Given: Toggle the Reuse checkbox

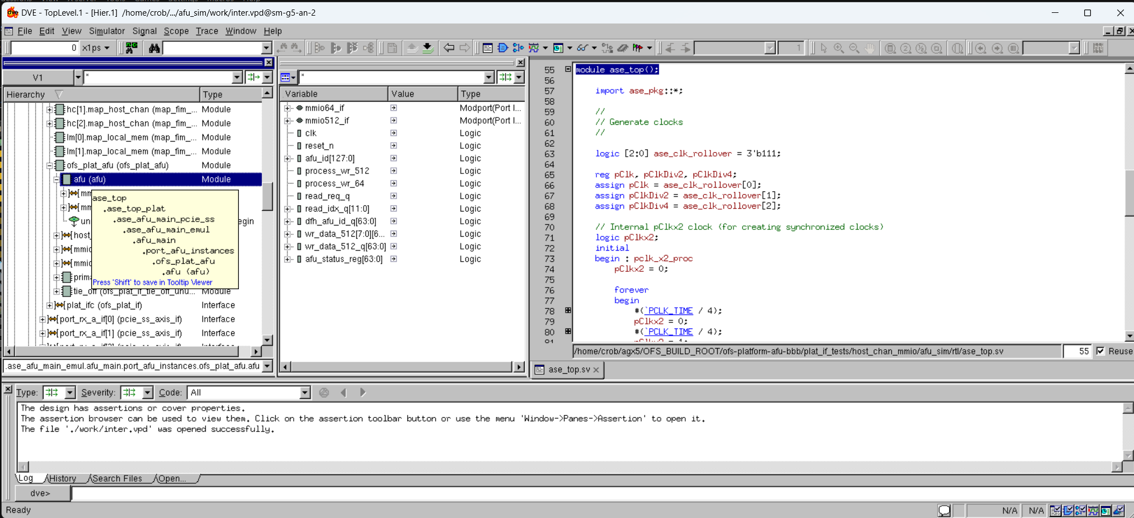Looking at the screenshot, I should click(x=1100, y=351).
